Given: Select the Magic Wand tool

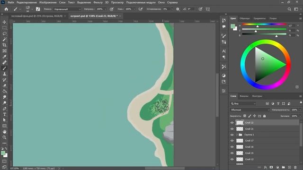Looking at the screenshot, I should click(4, 39).
